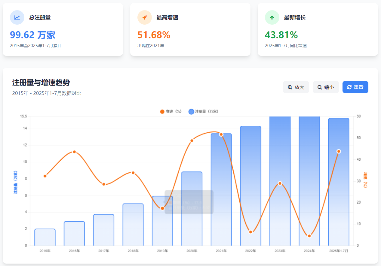Click the rocket icon beside 最高增速
The image size is (381, 266).
(145, 17)
